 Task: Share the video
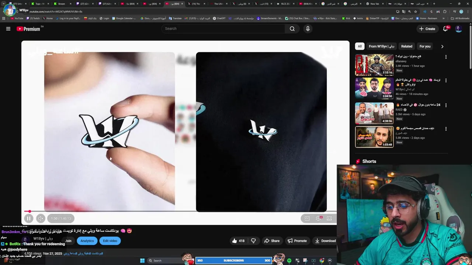[272, 241]
